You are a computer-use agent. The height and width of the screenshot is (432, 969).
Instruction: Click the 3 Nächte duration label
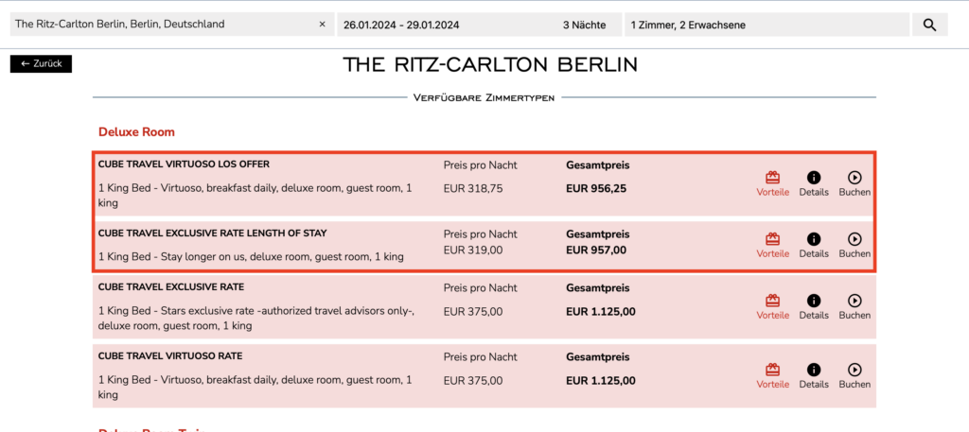585,25
